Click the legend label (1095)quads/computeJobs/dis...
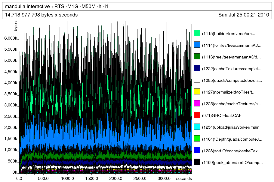 point(232,80)
